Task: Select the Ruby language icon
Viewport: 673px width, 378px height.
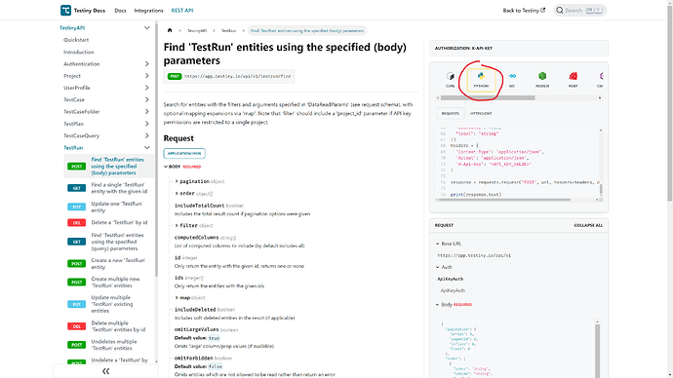Action: (x=573, y=79)
